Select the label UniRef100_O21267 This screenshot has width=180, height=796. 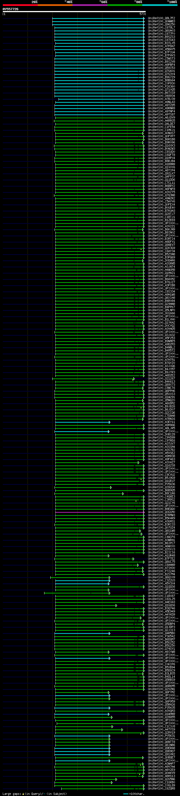tap(161, 379)
